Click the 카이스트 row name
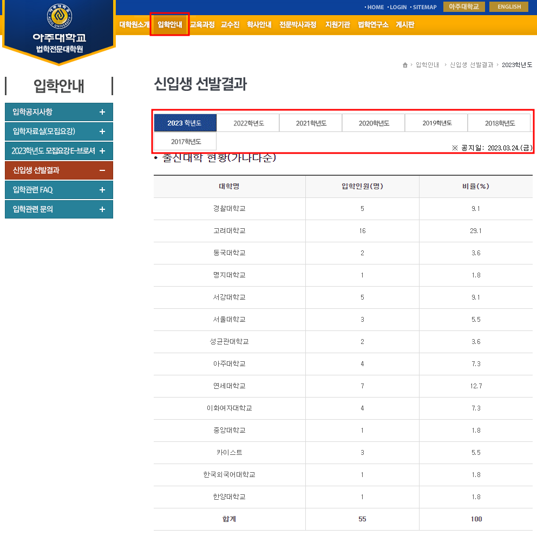Viewport: 537px width, 536px height. coord(229,453)
